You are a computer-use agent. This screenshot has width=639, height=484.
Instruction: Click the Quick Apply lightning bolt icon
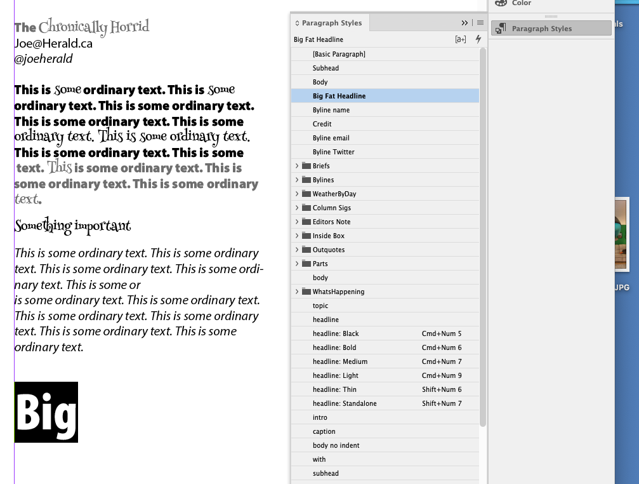[x=478, y=39]
